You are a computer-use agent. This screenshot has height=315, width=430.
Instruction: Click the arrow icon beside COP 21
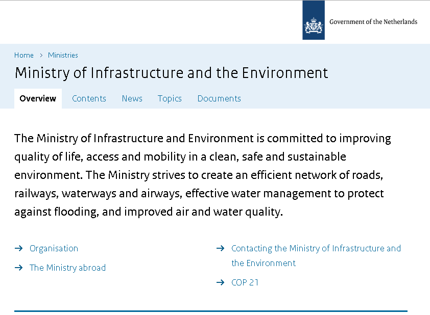[x=221, y=282]
